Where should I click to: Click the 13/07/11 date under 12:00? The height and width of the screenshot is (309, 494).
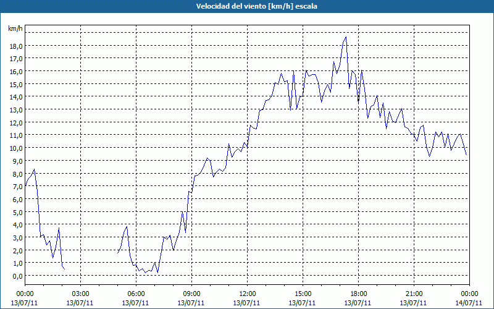tap(246, 303)
